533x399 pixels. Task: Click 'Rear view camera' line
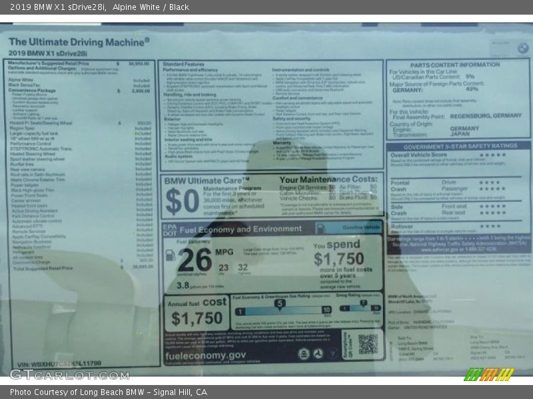coord(81,170)
